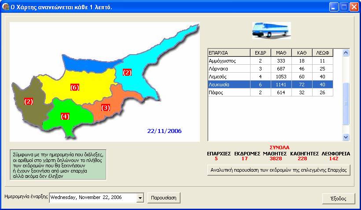Viewport: 361px width, 210px height.
Task: Select the Λάρνακα row
Action: [x=270, y=69]
